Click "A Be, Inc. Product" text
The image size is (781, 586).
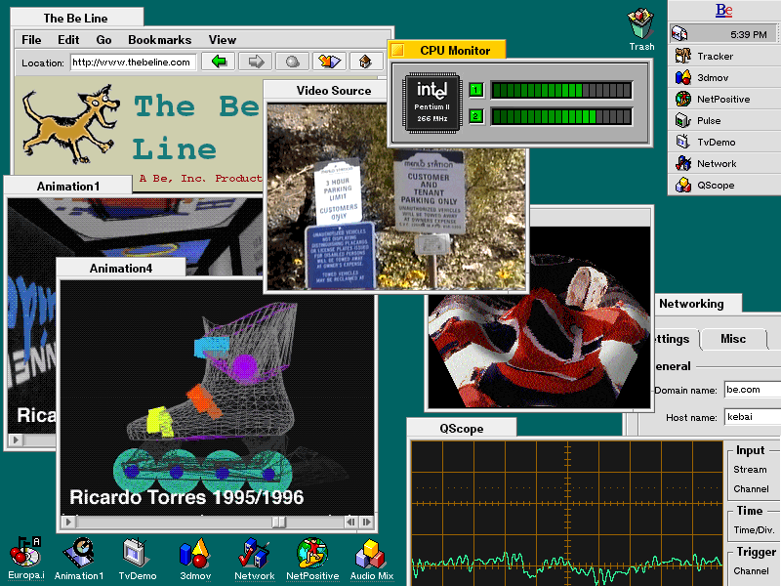[x=201, y=179]
